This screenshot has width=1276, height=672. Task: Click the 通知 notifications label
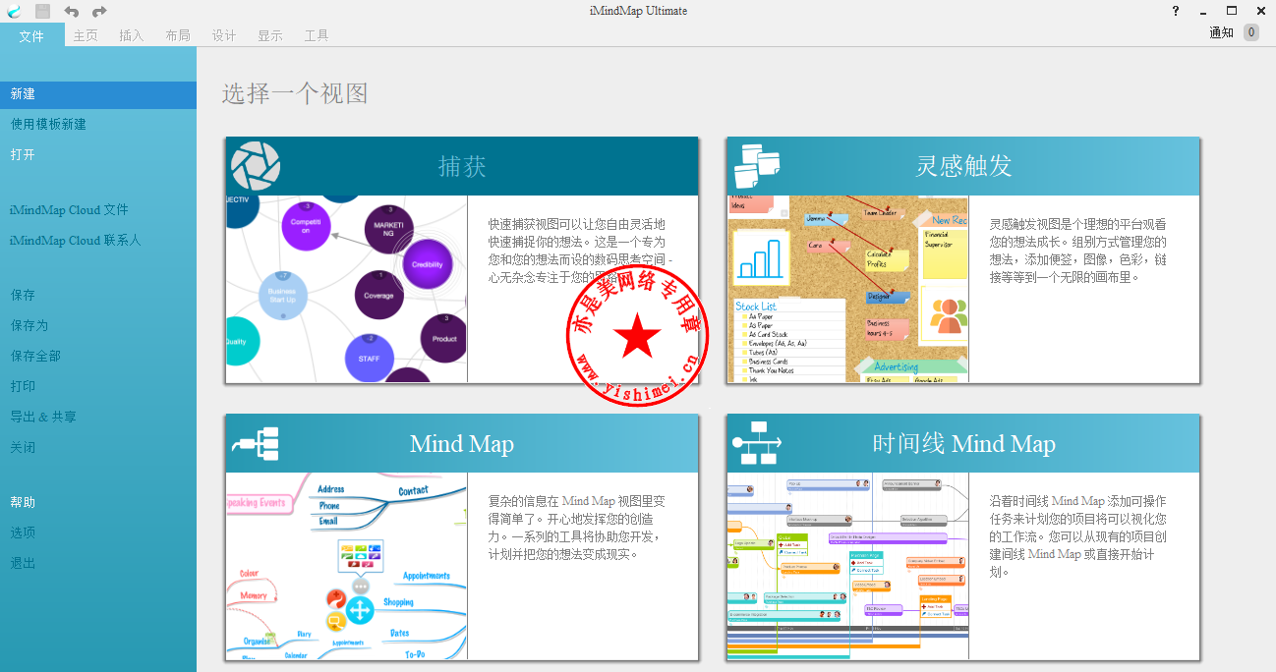tap(1221, 33)
